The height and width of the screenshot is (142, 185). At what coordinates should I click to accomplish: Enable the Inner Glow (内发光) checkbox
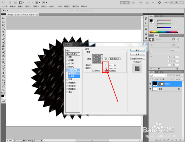[x=67, y=67]
